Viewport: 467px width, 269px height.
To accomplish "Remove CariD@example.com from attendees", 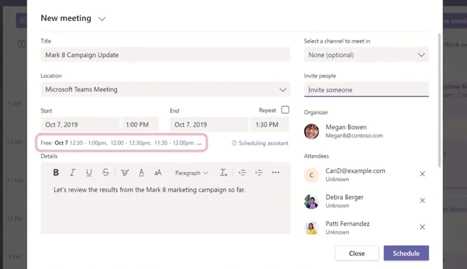I will click(x=422, y=174).
